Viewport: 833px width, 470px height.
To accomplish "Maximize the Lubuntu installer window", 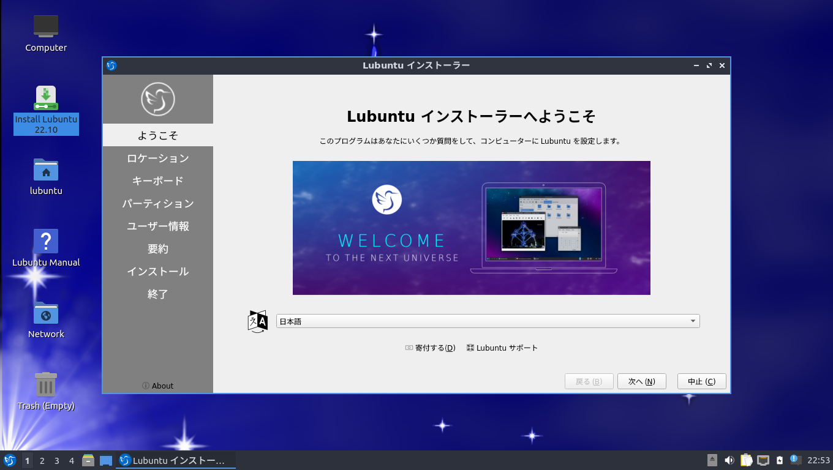I will click(x=709, y=65).
